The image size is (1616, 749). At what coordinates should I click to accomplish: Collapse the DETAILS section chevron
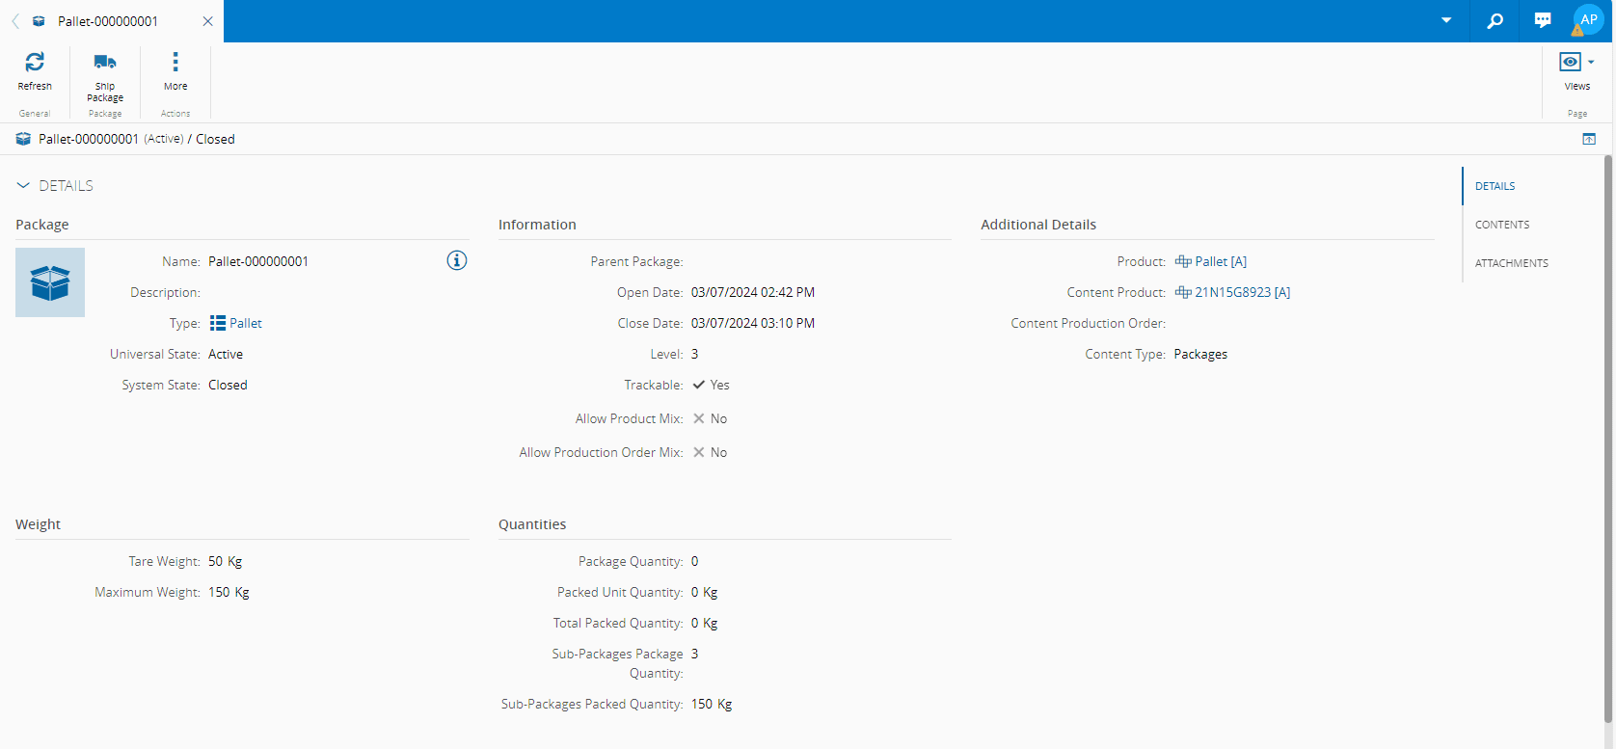point(23,186)
